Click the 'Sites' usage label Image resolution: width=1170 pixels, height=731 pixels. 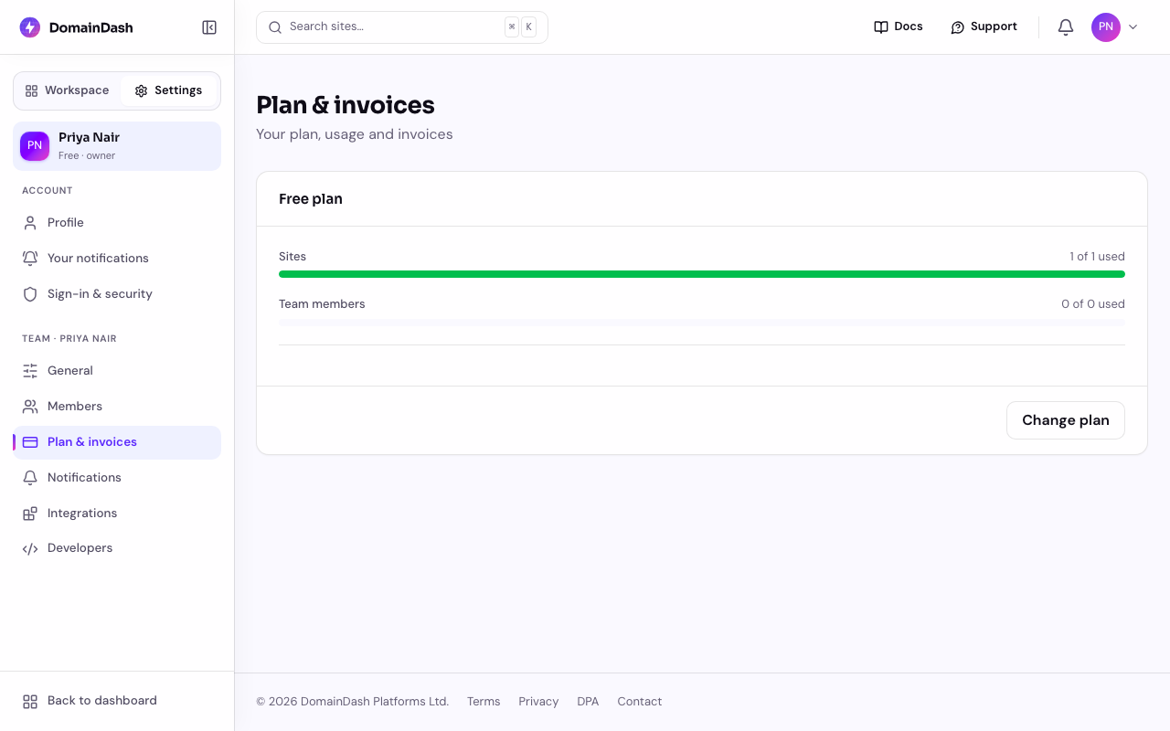[x=292, y=257]
